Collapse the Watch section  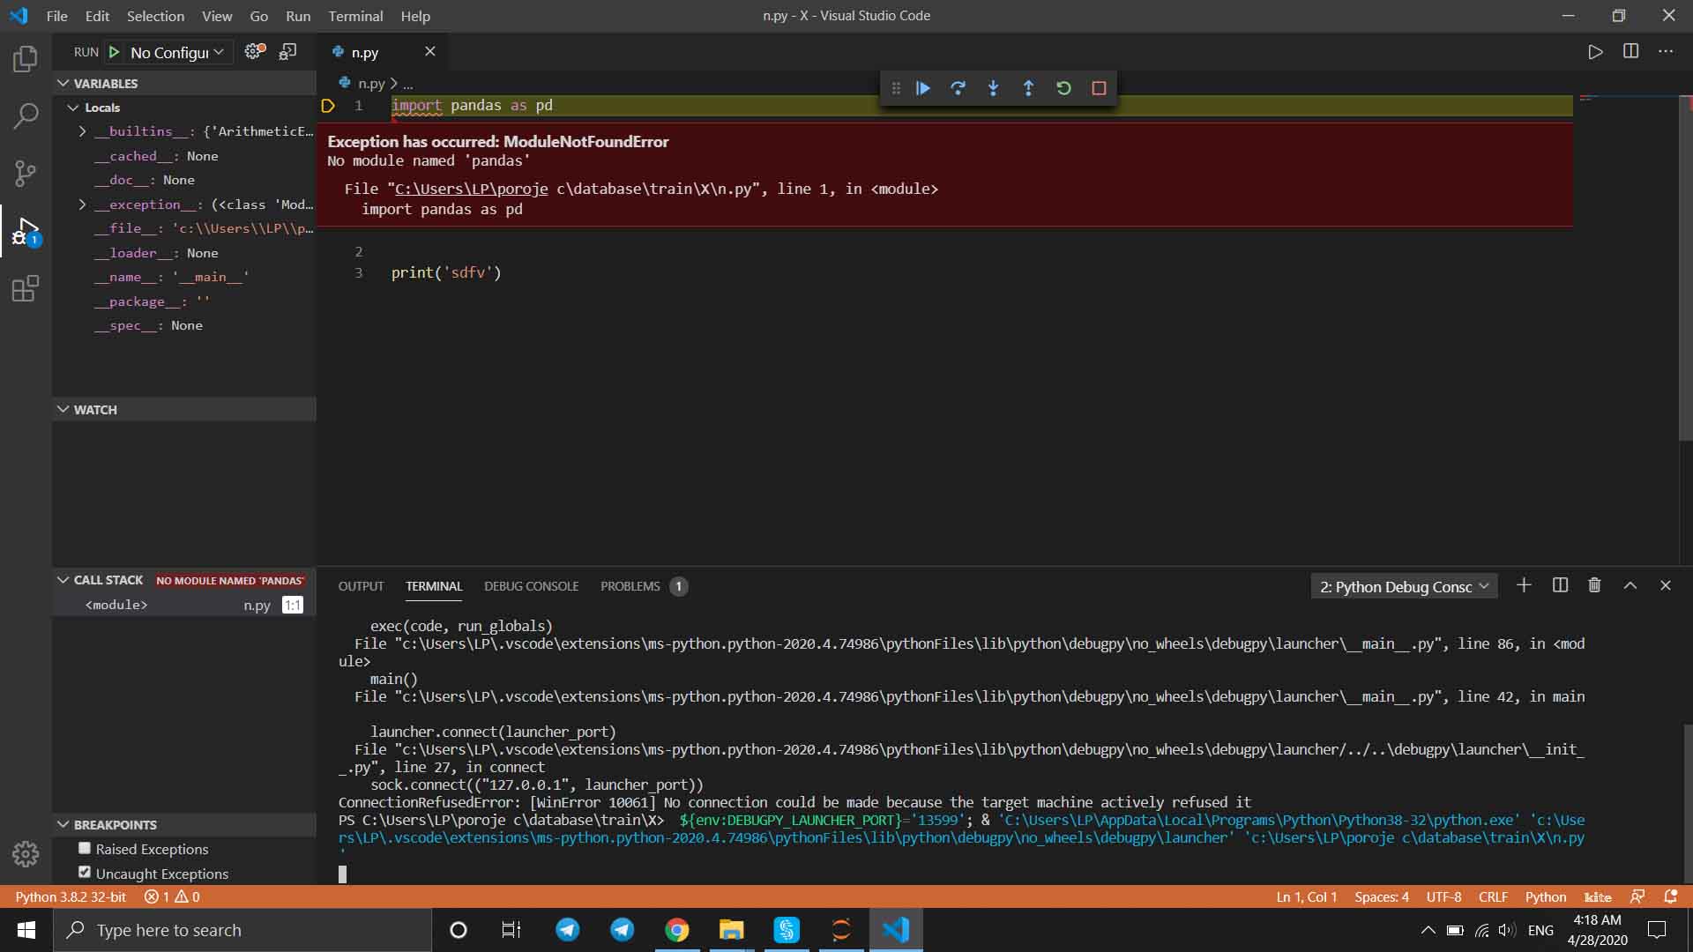point(63,409)
